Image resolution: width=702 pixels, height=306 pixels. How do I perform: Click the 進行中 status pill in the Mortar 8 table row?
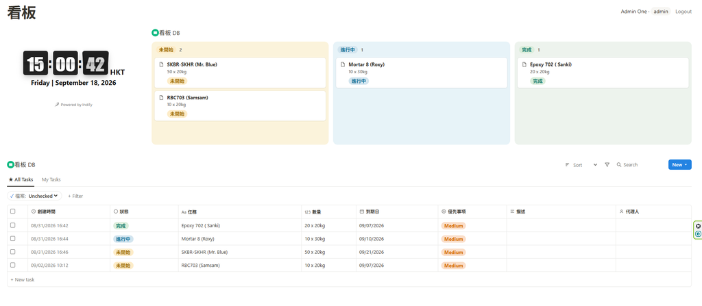(123, 239)
